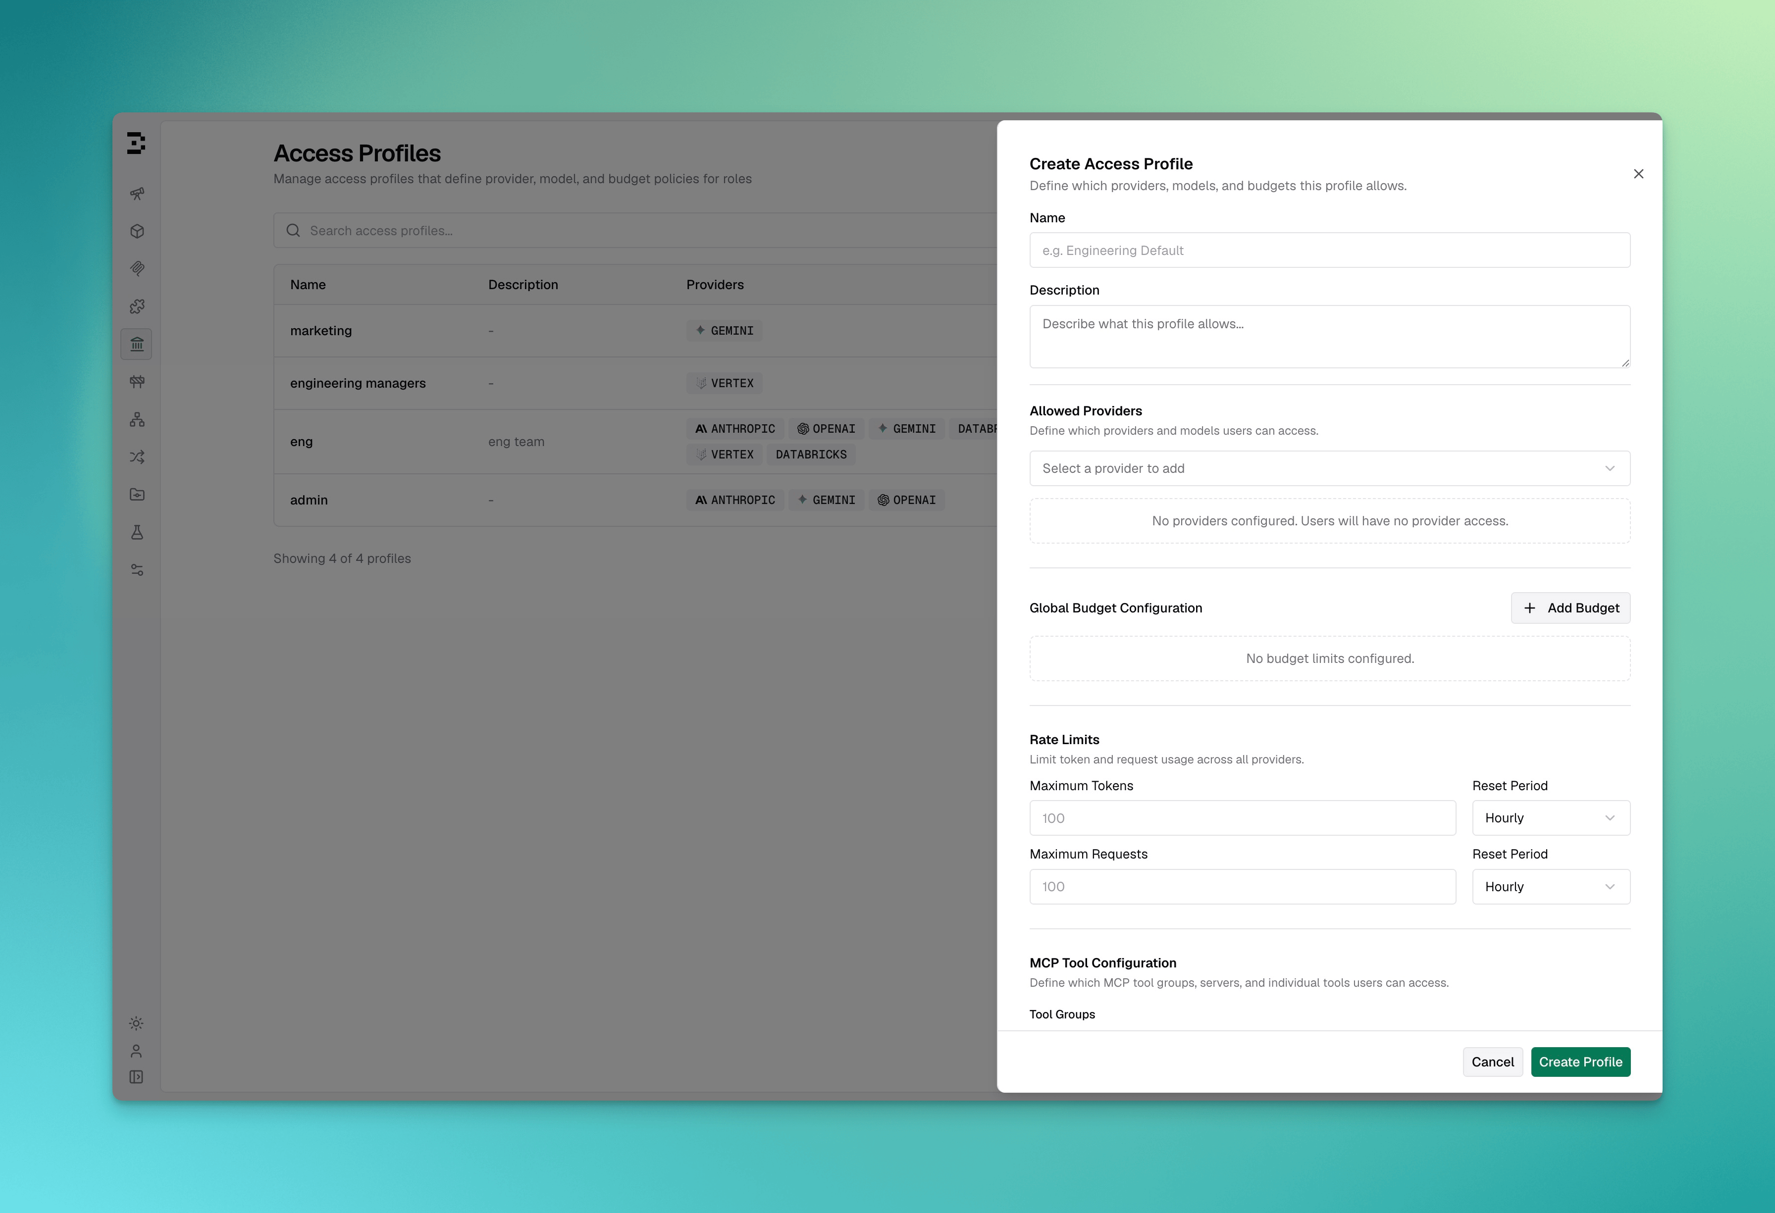This screenshot has height=1213, width=1775.
Task: Click the plus icon on Add Budget
Action: tap(1530, 608)
